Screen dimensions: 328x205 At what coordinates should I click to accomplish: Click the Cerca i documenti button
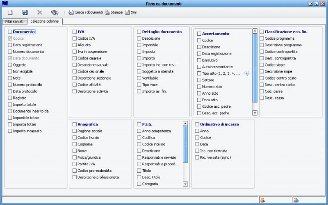[x=86, y=12]
